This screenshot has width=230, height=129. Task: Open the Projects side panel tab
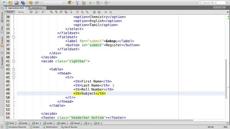pyautogui.click(x=2, y=42)
